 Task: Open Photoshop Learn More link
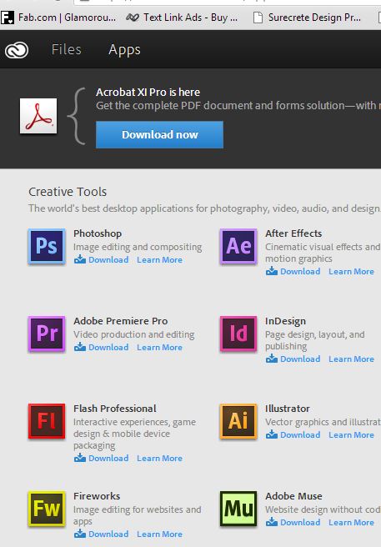coord(159,260)
